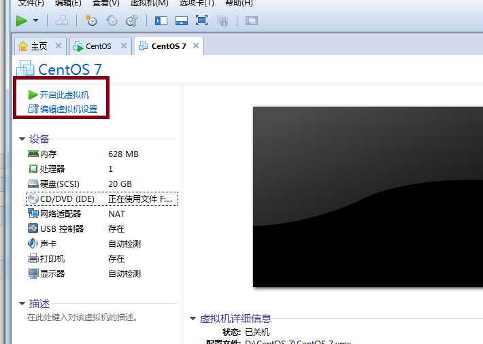This screenshot has width=483, height=344.
Task: Click the 开启此虚拟机 link
Action: [65, 94]
